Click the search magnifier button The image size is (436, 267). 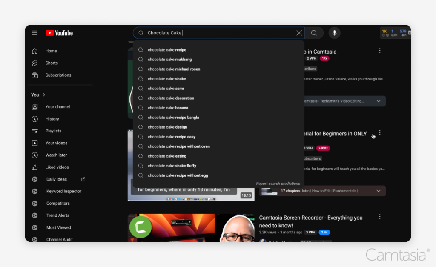314,33
